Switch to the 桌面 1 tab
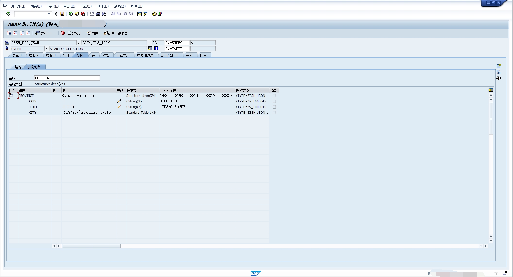 (x=17, y=55)
